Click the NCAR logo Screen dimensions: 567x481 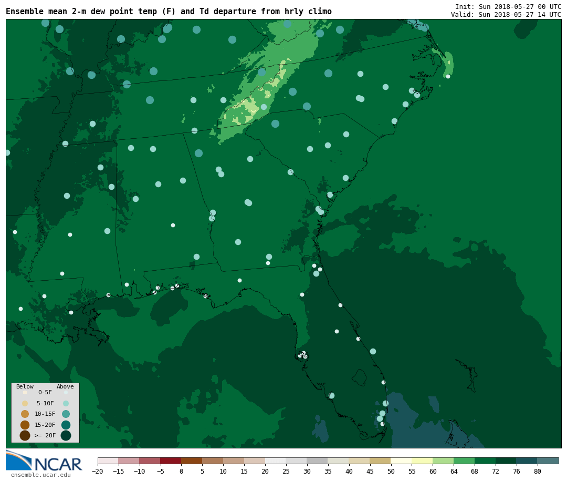pos(44,461)
